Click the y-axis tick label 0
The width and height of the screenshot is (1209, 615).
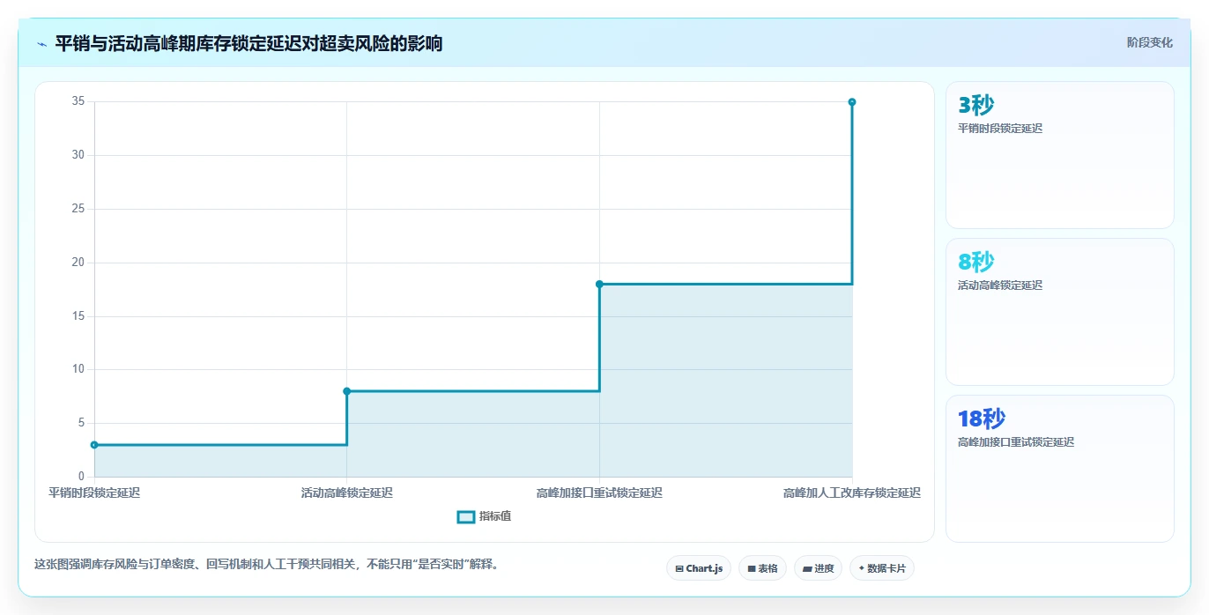(x=82, y=477)
